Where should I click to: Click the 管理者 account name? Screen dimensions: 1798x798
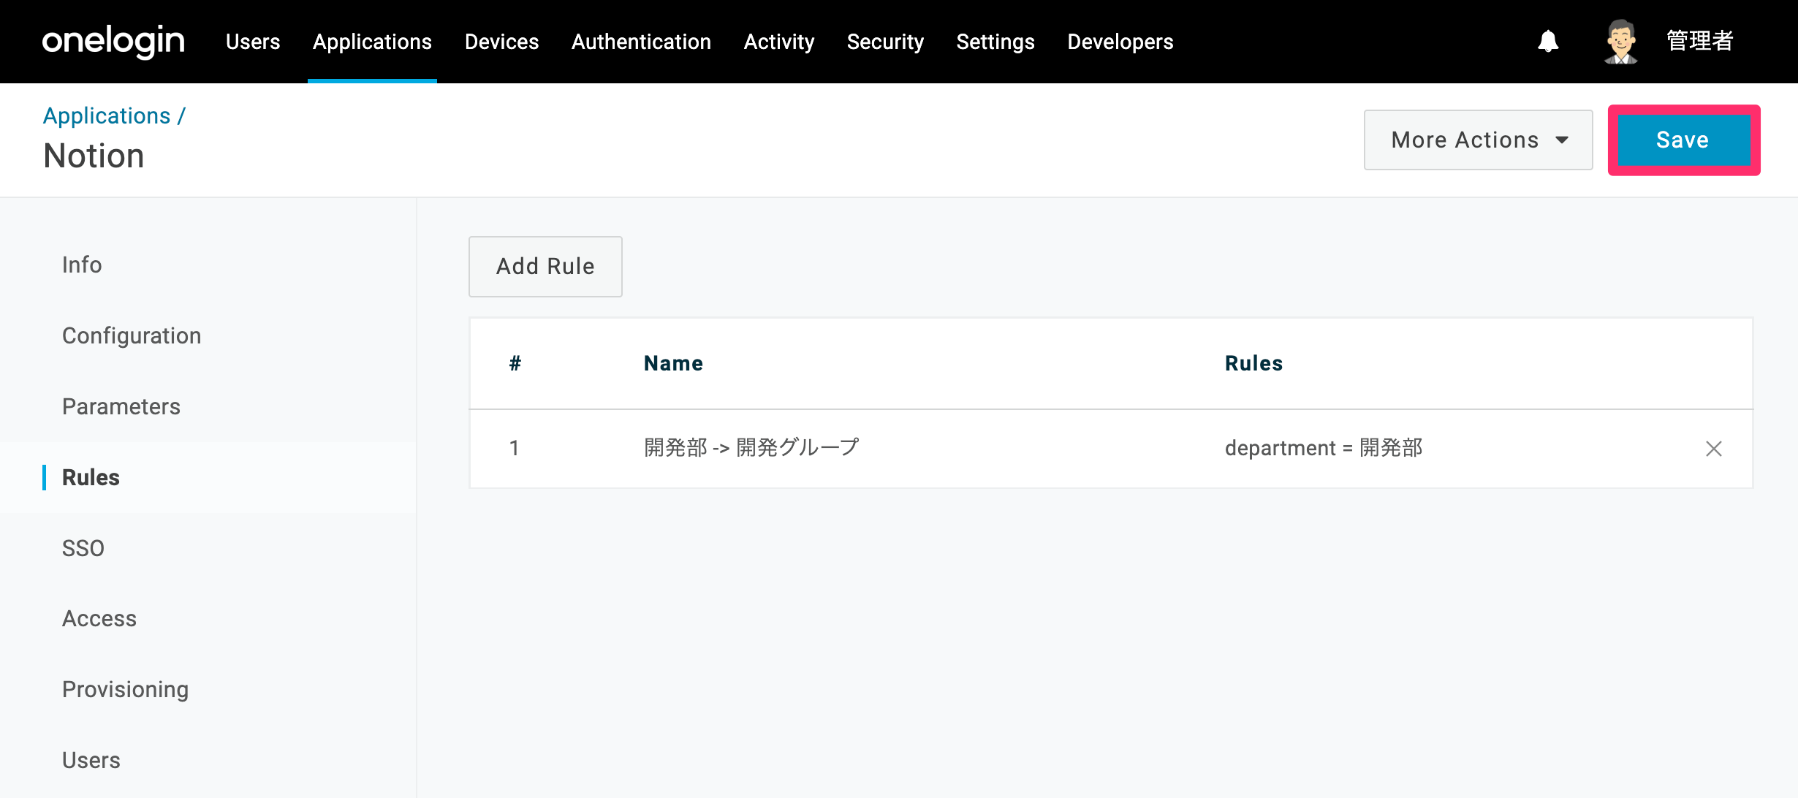tap(1700, 41)
